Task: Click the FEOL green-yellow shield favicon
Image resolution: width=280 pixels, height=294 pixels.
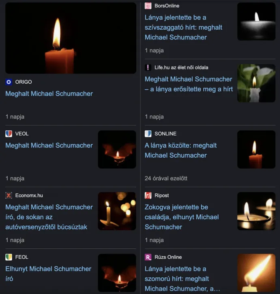Action: coord(9,257)
